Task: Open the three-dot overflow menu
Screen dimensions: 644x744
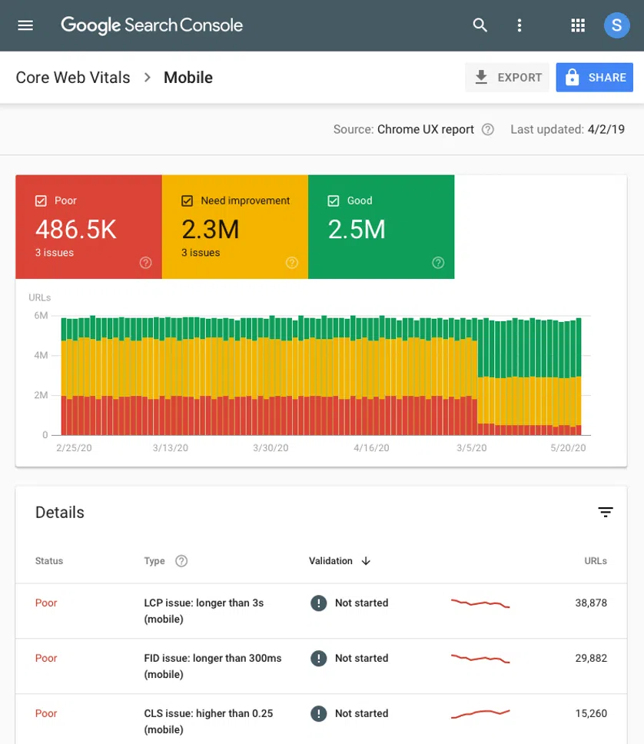Action: (520, 25)
